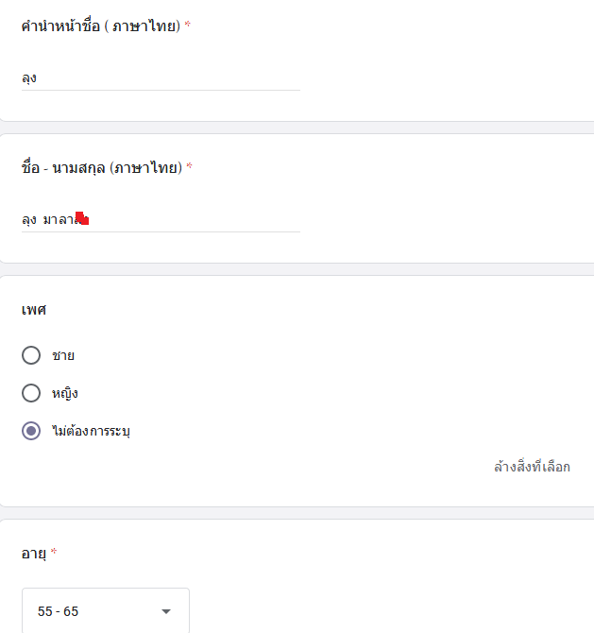The width and height of the screenshot is (594, 633).
Task: Click the คำนำหน้าชื่อ text input field
Action: (x=161, y=77)
